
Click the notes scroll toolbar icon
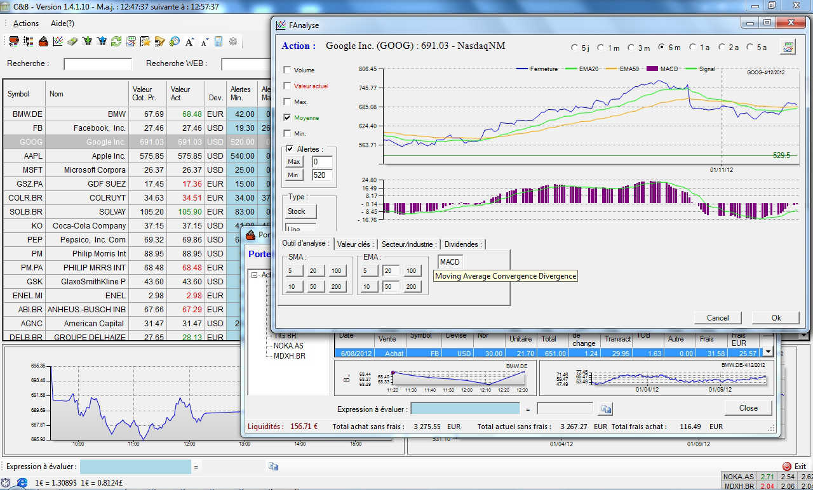pos(160,41)
